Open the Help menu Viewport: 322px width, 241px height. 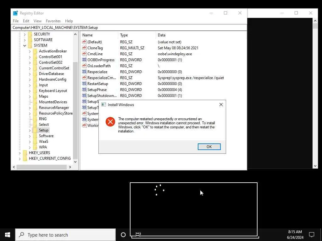click(x=69, y=21)
